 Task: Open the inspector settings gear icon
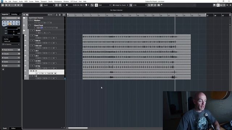pyautogui.click(x=3, y=69)
